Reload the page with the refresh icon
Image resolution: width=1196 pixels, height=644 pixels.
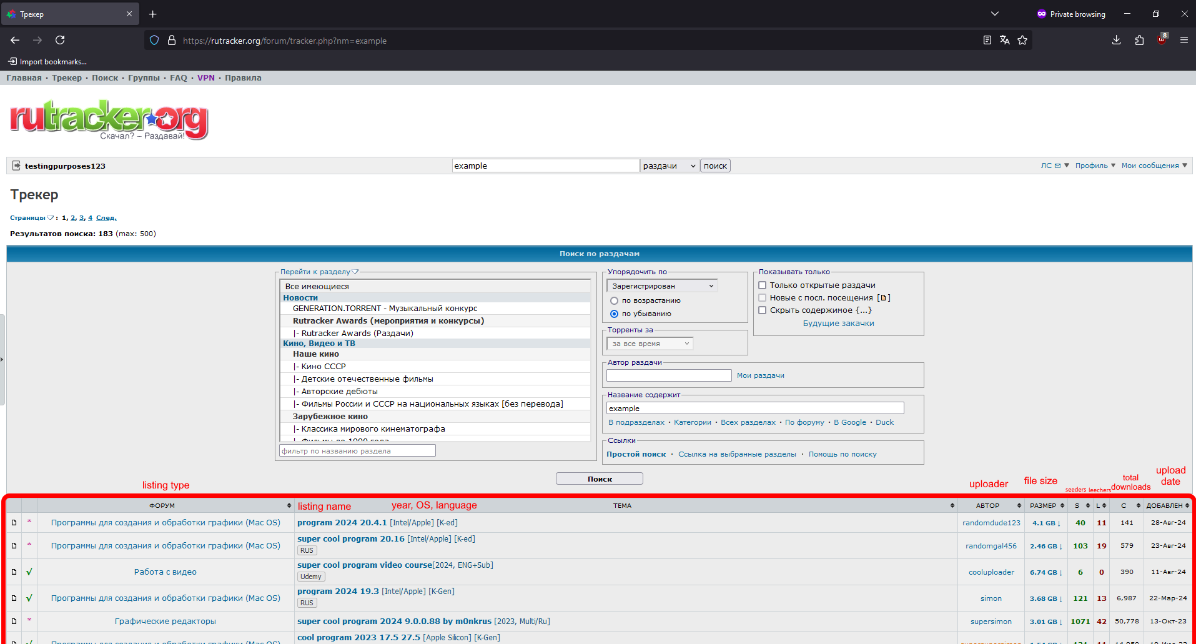(60, 40)
